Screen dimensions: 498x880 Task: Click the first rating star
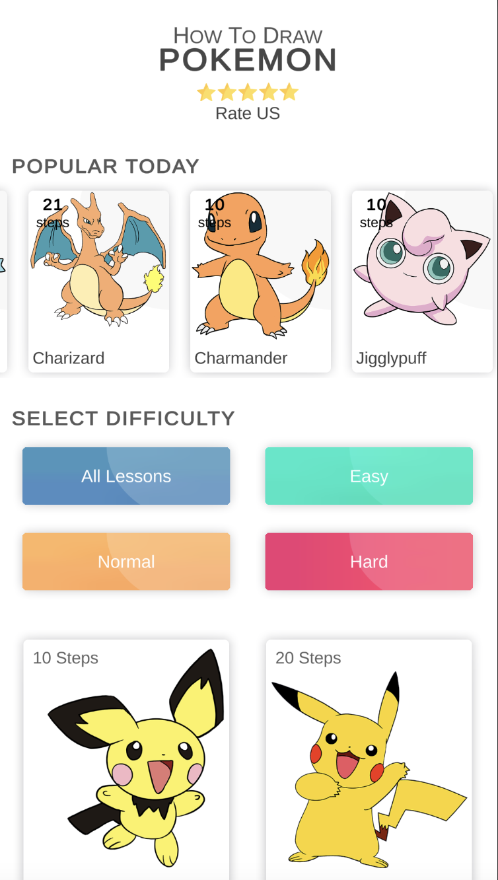pos(206,92)
